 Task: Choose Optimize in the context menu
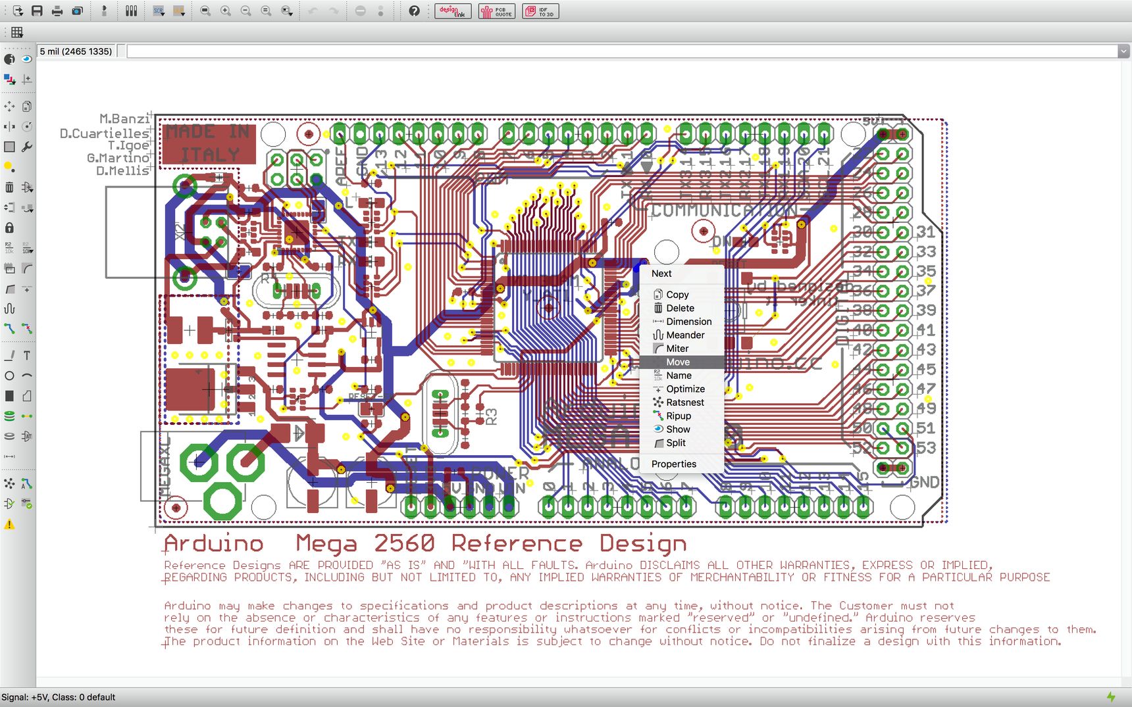[x=682, y=389]
